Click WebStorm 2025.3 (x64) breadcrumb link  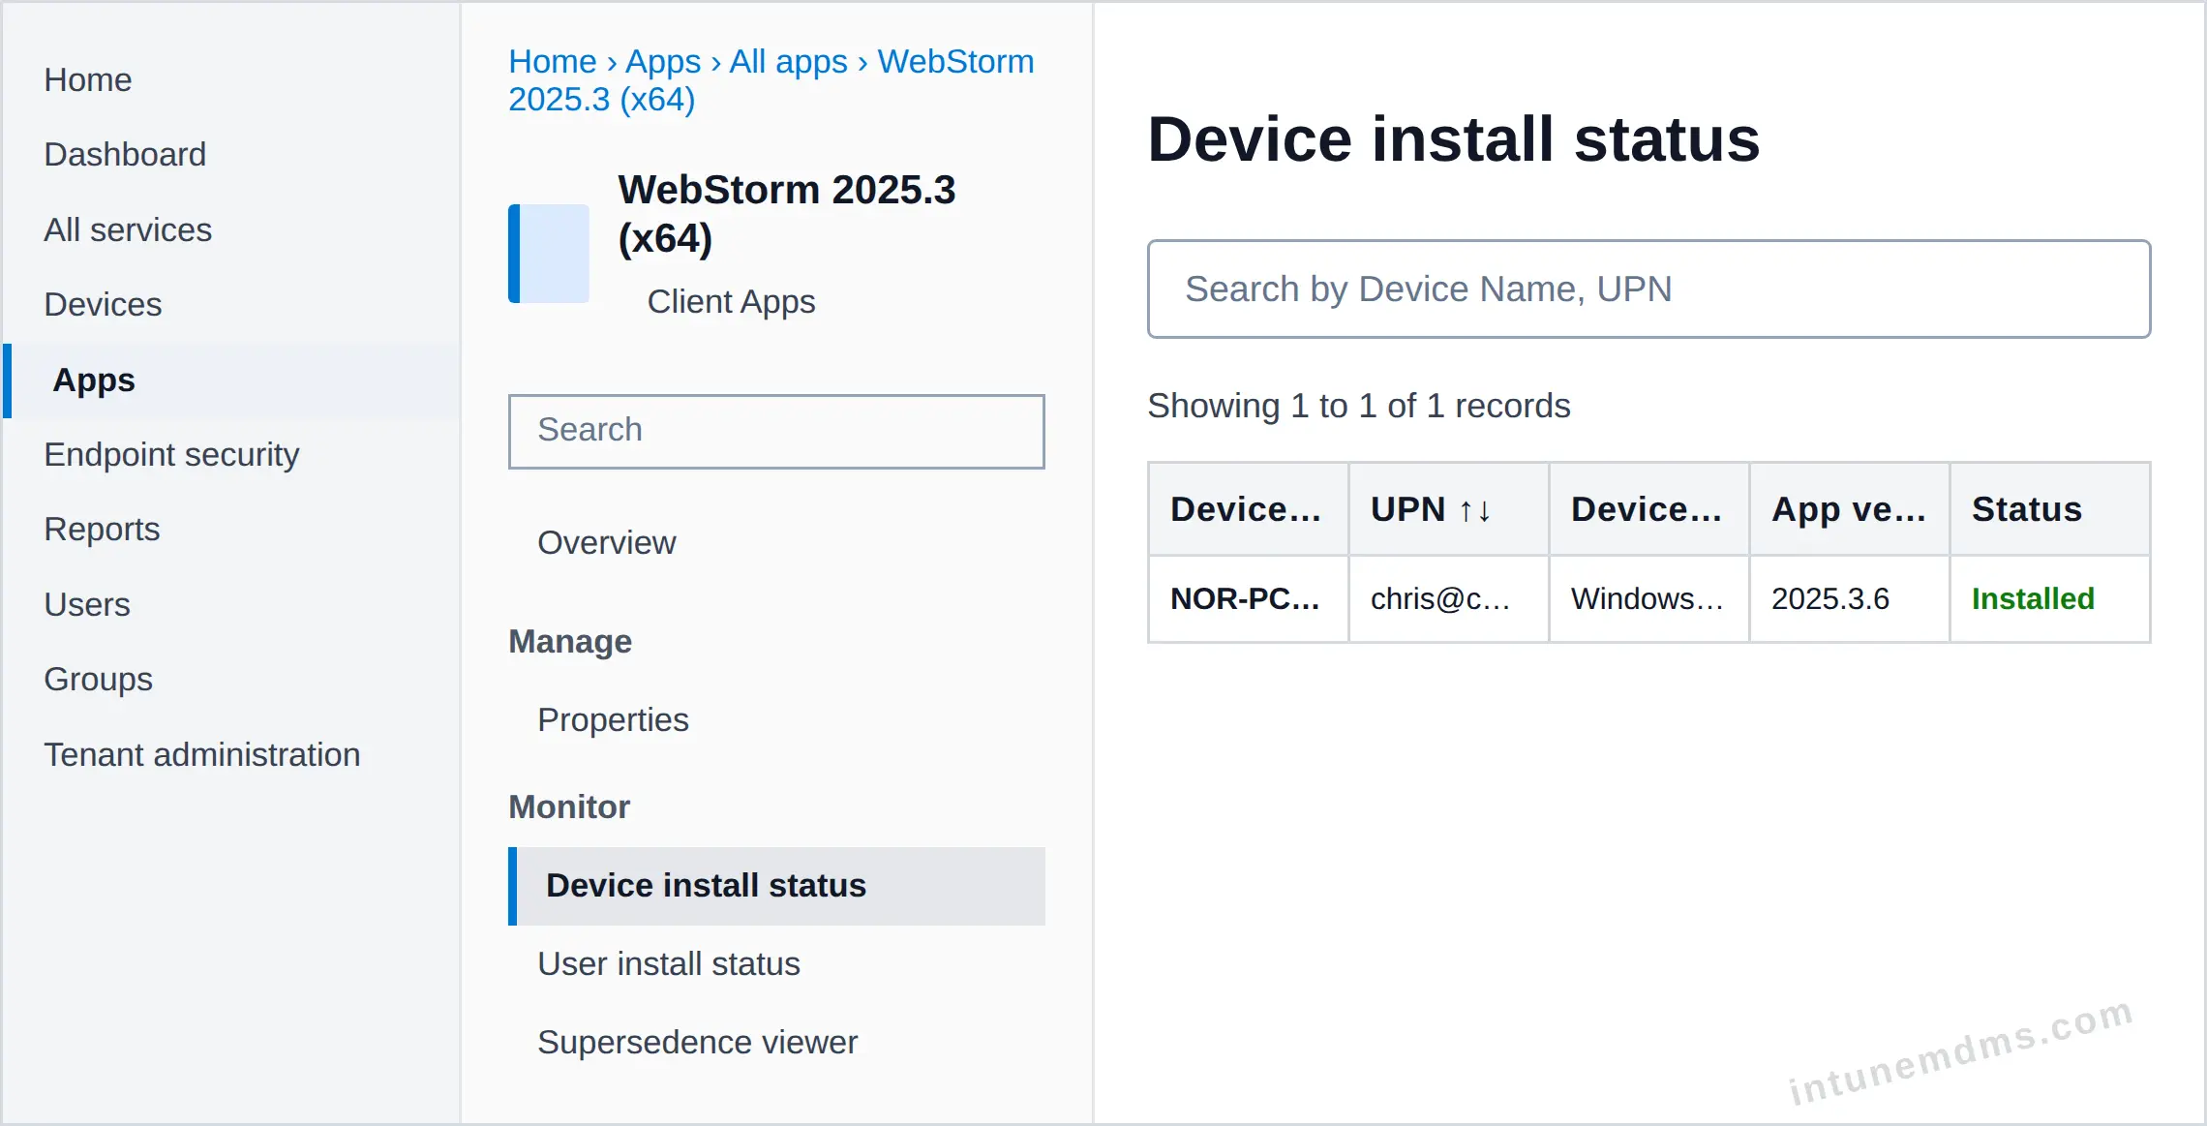point(771,80)
